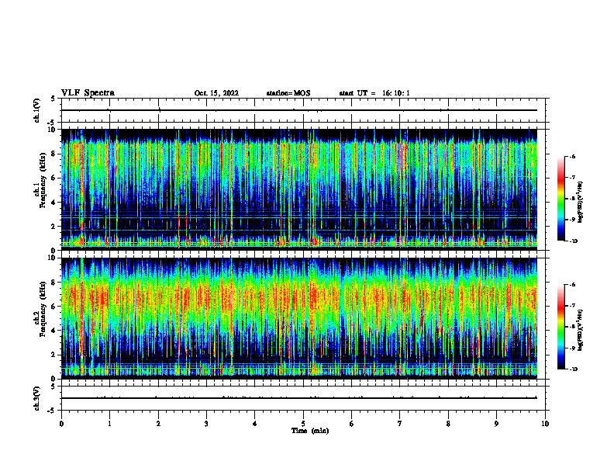The height and width of the screenshot is (475, 614).
Task: Click the ch.1 spectrogram color bar
Action: click(x=561, y=199)
